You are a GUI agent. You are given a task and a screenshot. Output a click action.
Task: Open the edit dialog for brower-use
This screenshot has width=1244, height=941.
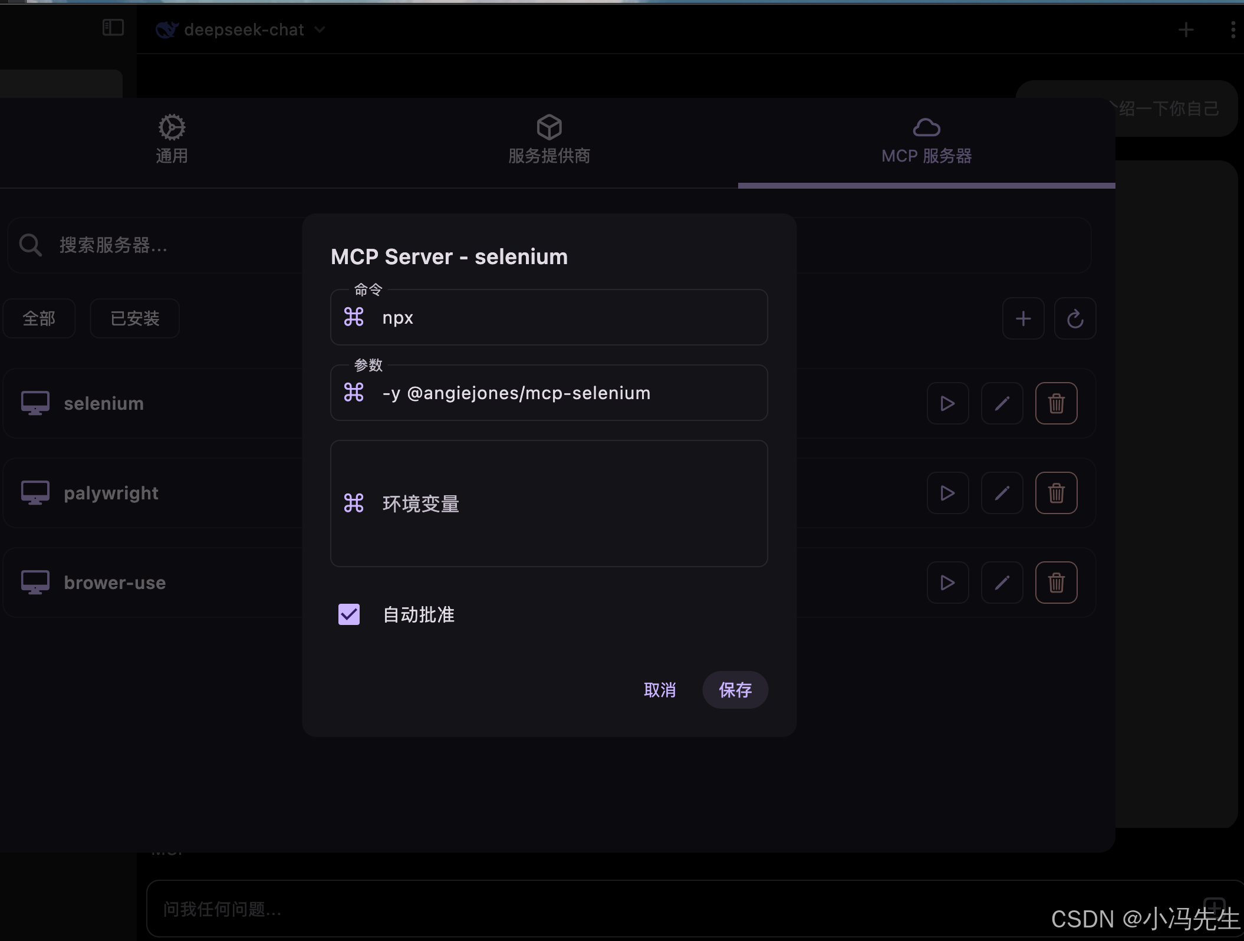coord(1002,583)
